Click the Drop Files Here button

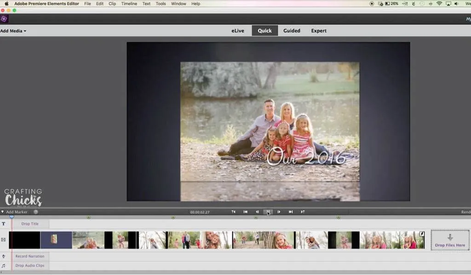449,240
